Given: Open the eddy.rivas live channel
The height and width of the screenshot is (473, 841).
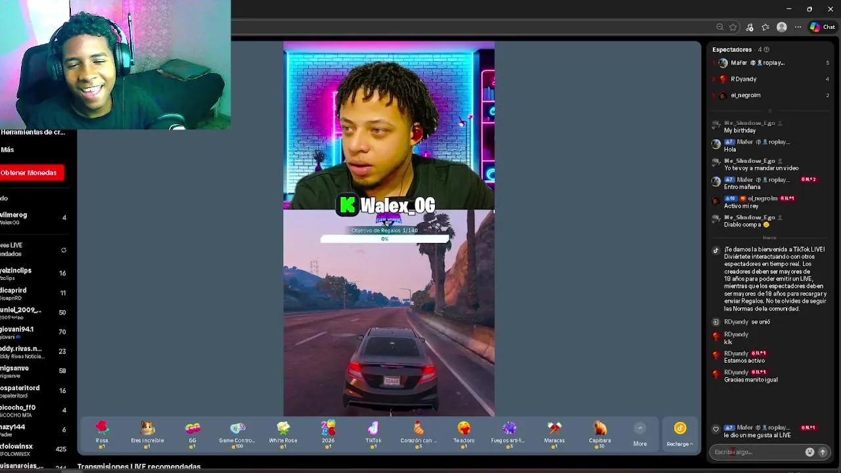Looking at the screenshot, I should coord(34,351).
